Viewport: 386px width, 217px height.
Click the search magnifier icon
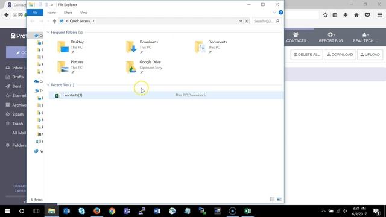click(x=277, y=21)
